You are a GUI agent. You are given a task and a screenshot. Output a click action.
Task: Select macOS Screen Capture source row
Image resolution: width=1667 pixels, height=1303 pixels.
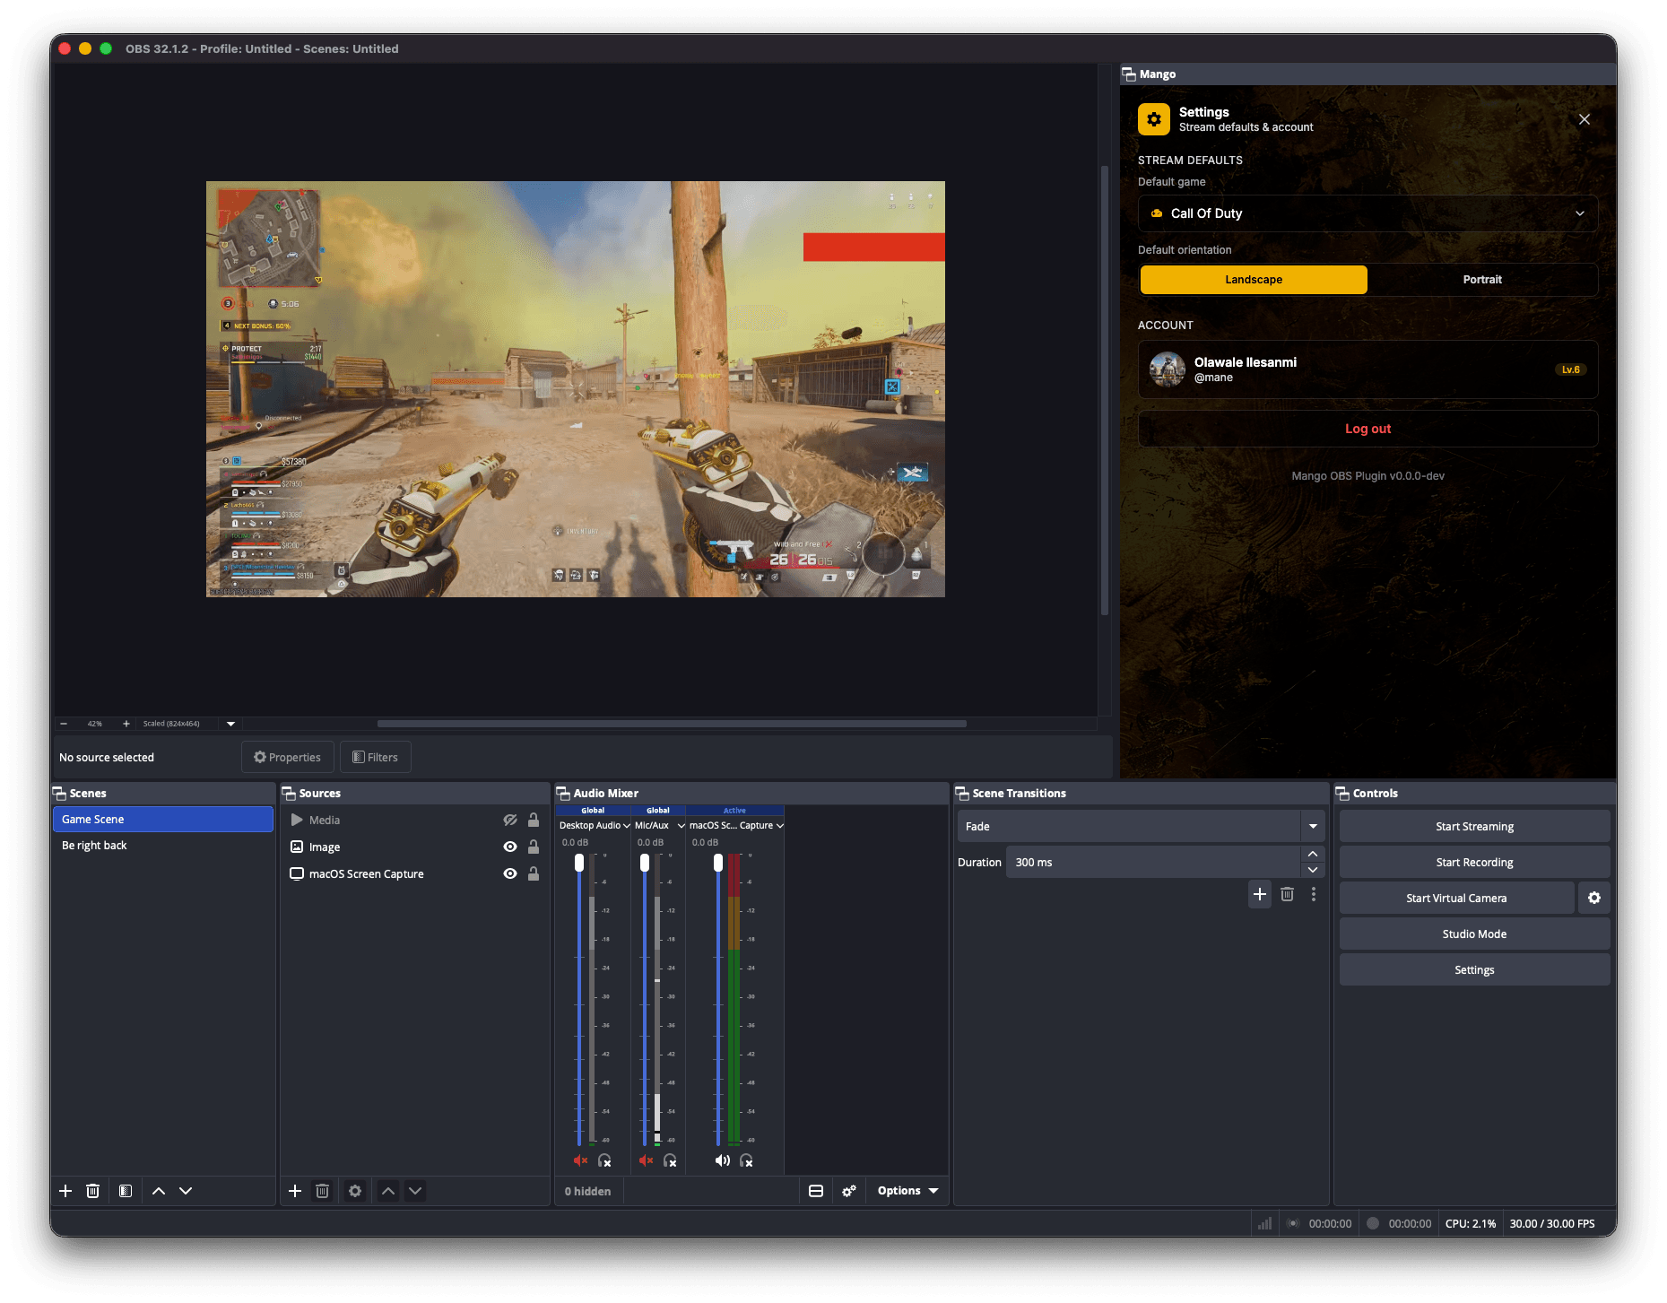[415, 873]
